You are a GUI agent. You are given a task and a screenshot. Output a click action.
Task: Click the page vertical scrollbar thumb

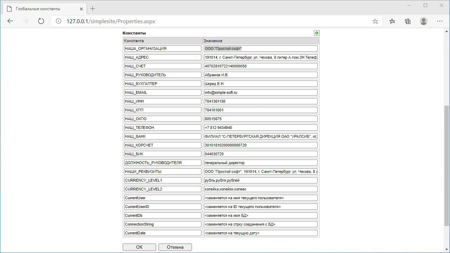coord(447,166)
